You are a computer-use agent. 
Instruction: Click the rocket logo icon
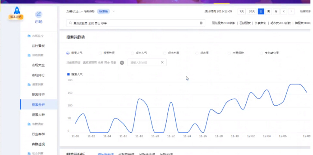17,10
